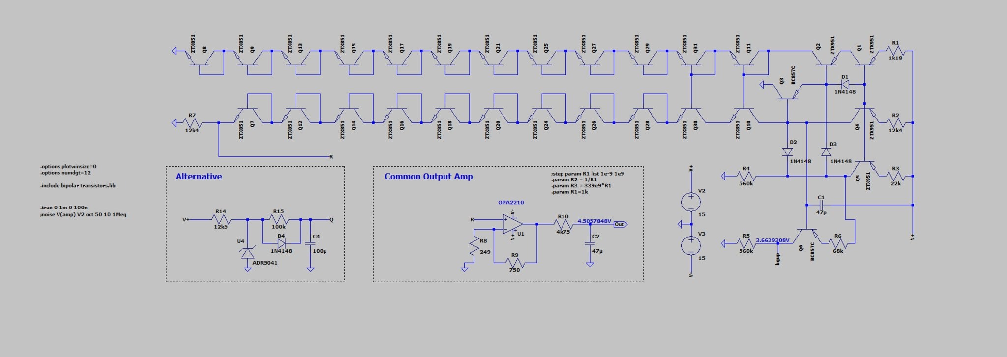The width and height of the screenshot is (1007, 357).
Task: Select diode D4 symbol under R15
Action: [281, 243]
